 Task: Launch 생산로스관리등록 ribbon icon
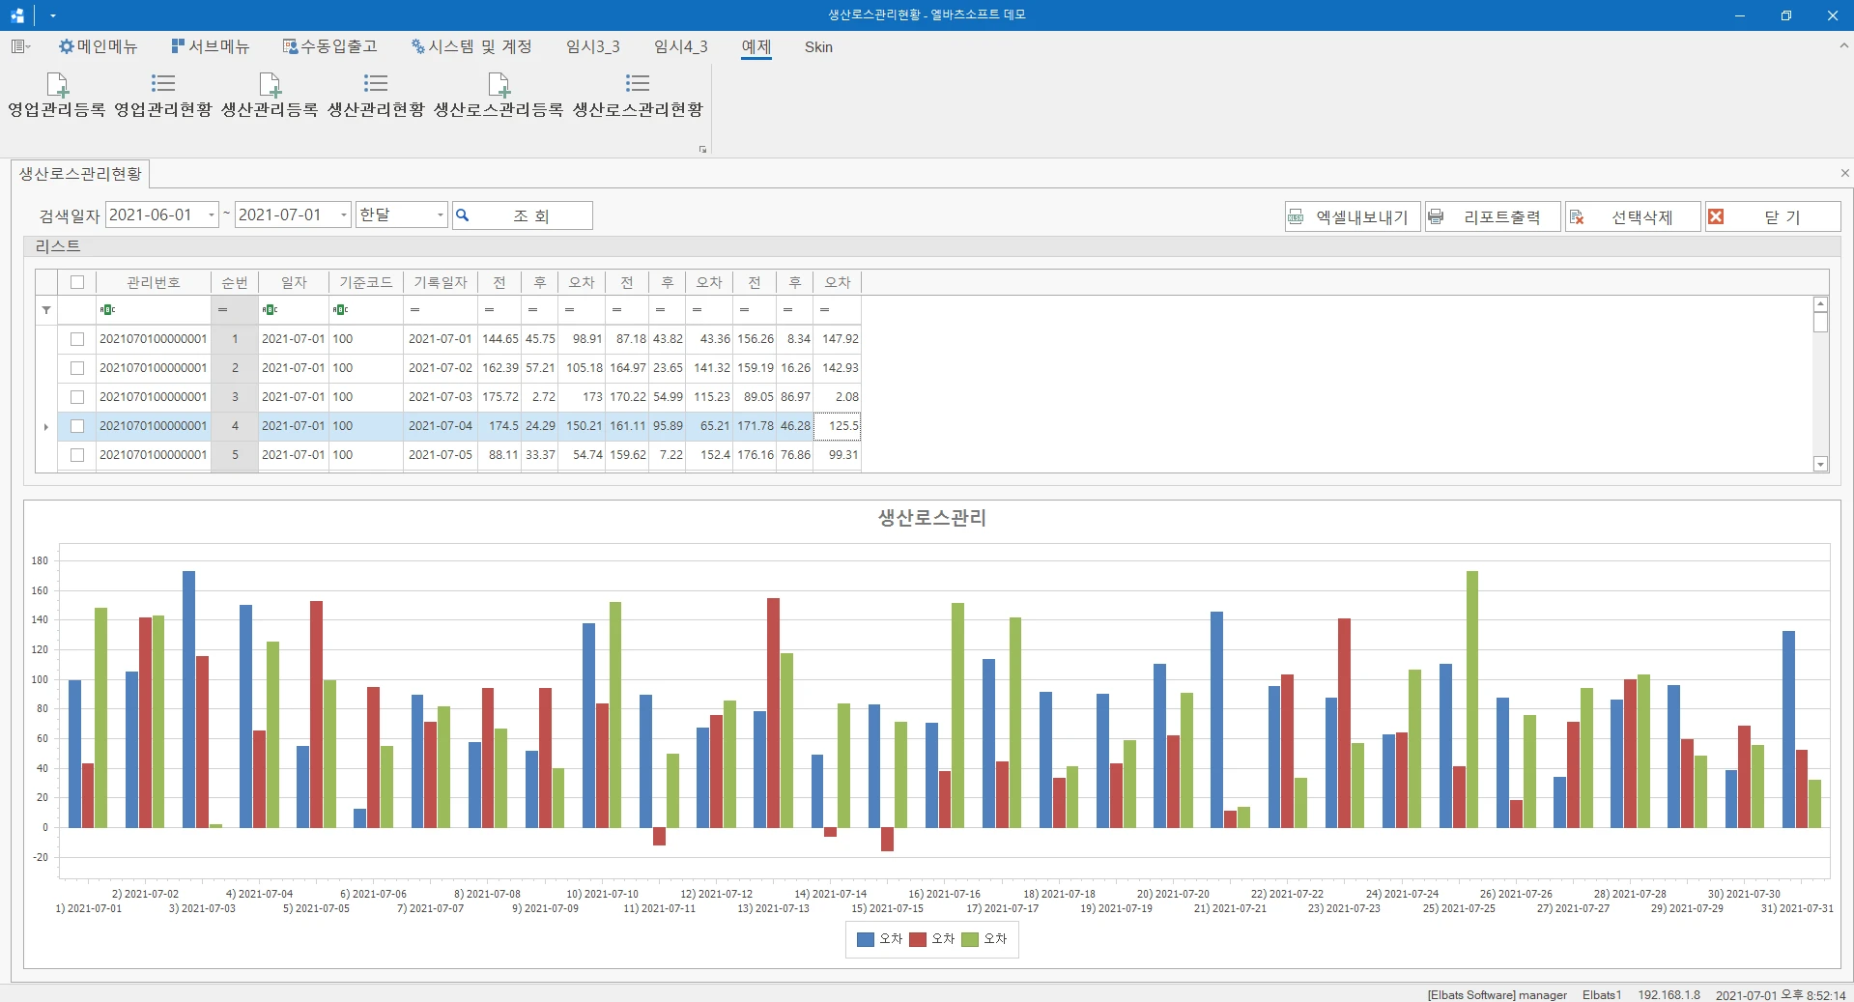click(x=499, y=85)
